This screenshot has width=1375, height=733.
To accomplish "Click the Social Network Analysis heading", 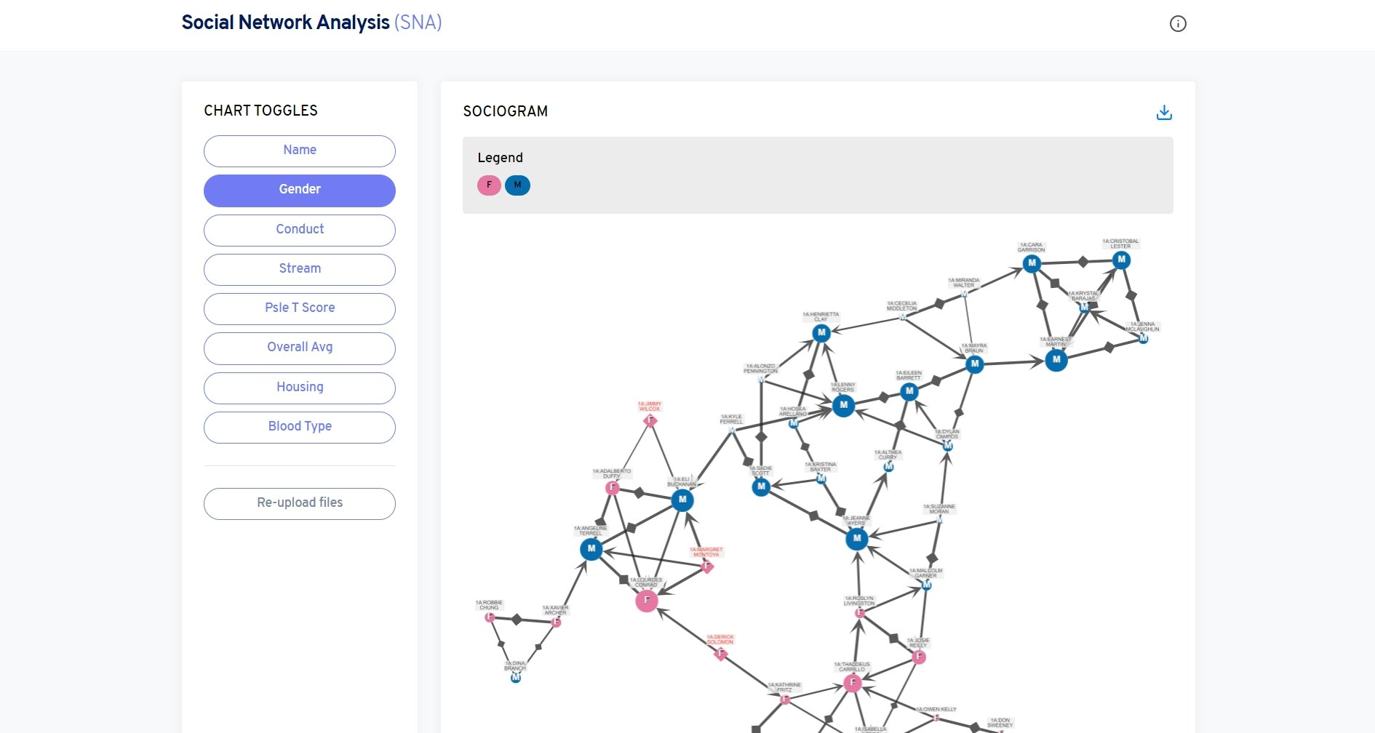I will pyautogui.click(x=286, y=23).
